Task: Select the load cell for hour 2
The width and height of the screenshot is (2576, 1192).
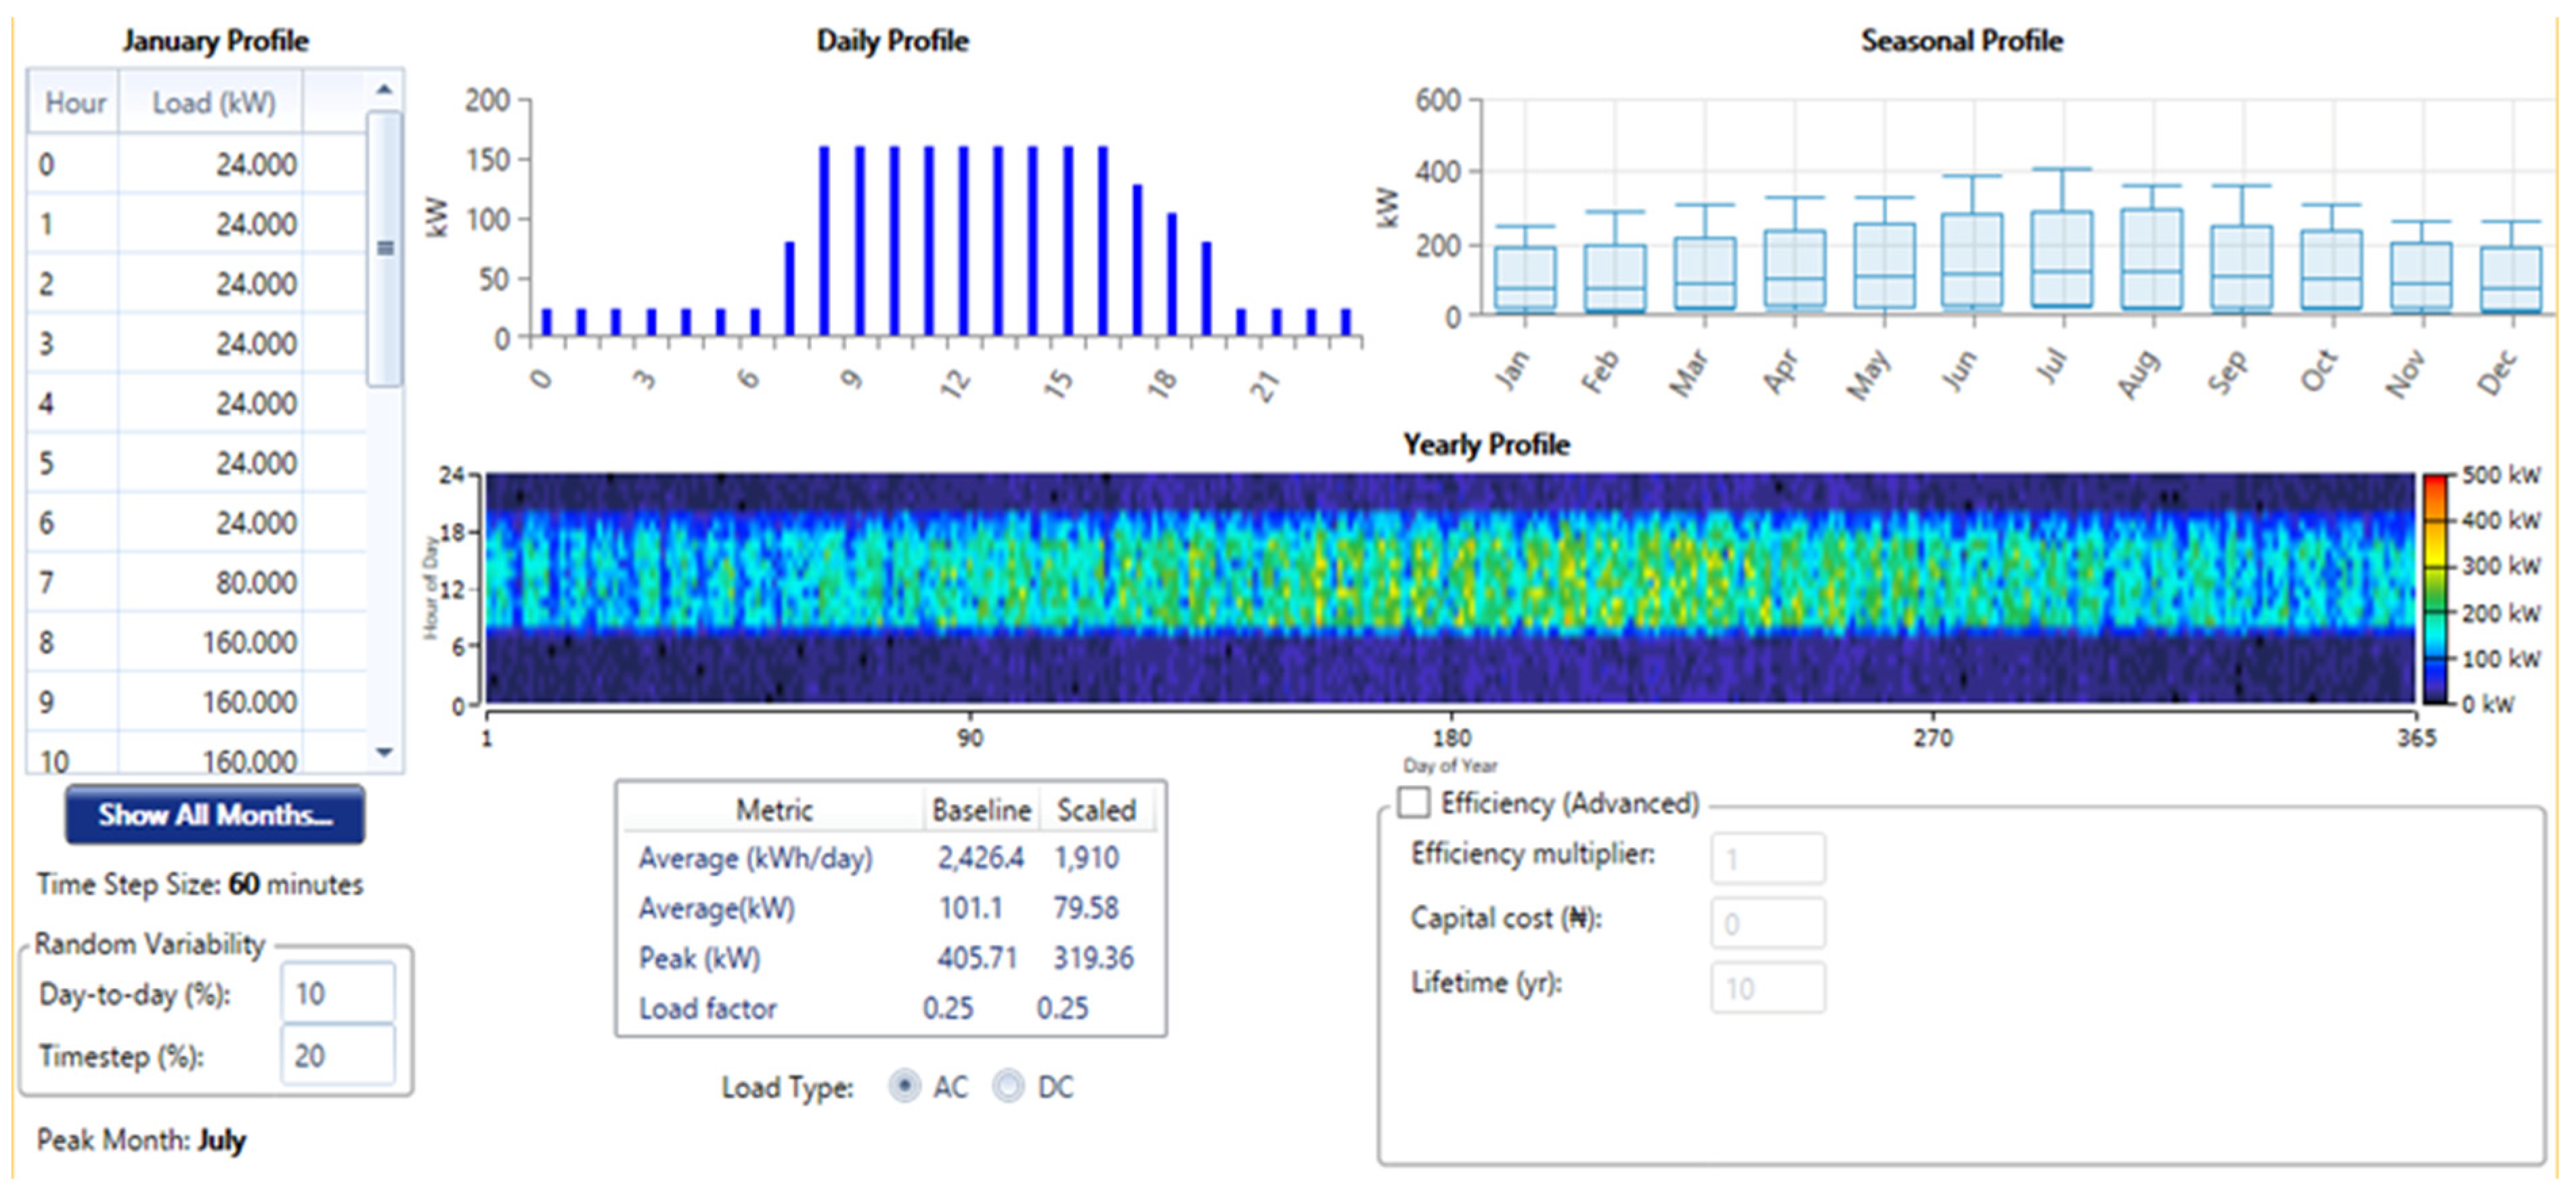Action: pyautogui.click(x=211, y=284)
